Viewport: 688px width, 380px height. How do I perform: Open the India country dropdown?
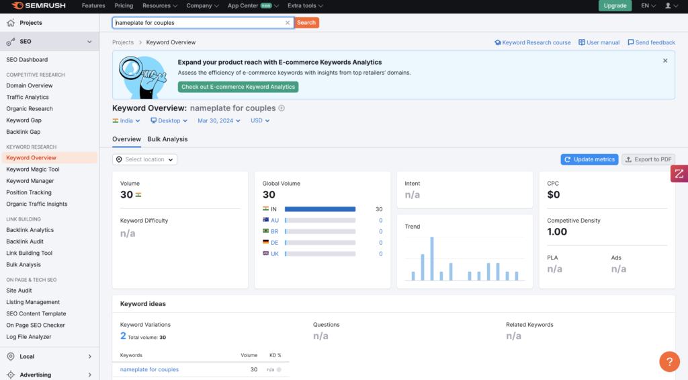[126, 120]
